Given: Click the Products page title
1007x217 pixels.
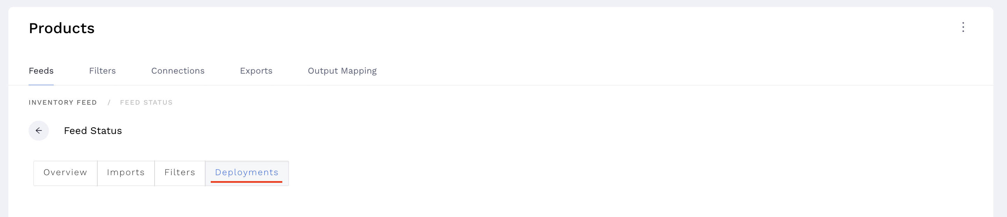Looking at the screenshot, I should click(62, 28).
